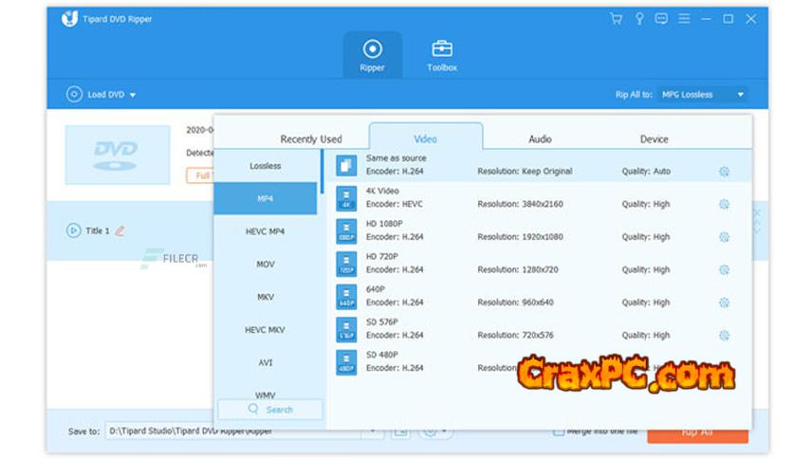Select the Recently Used tab
Viewport: 793px width, 459px height.
pos(311,139)
